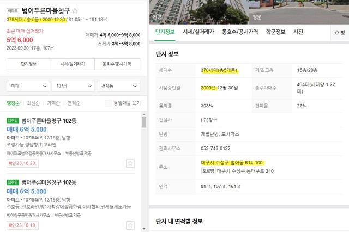Viewport: 349px width, 232px height.
Task: Open the 학군정보 tab
Action: coord(275,32)
